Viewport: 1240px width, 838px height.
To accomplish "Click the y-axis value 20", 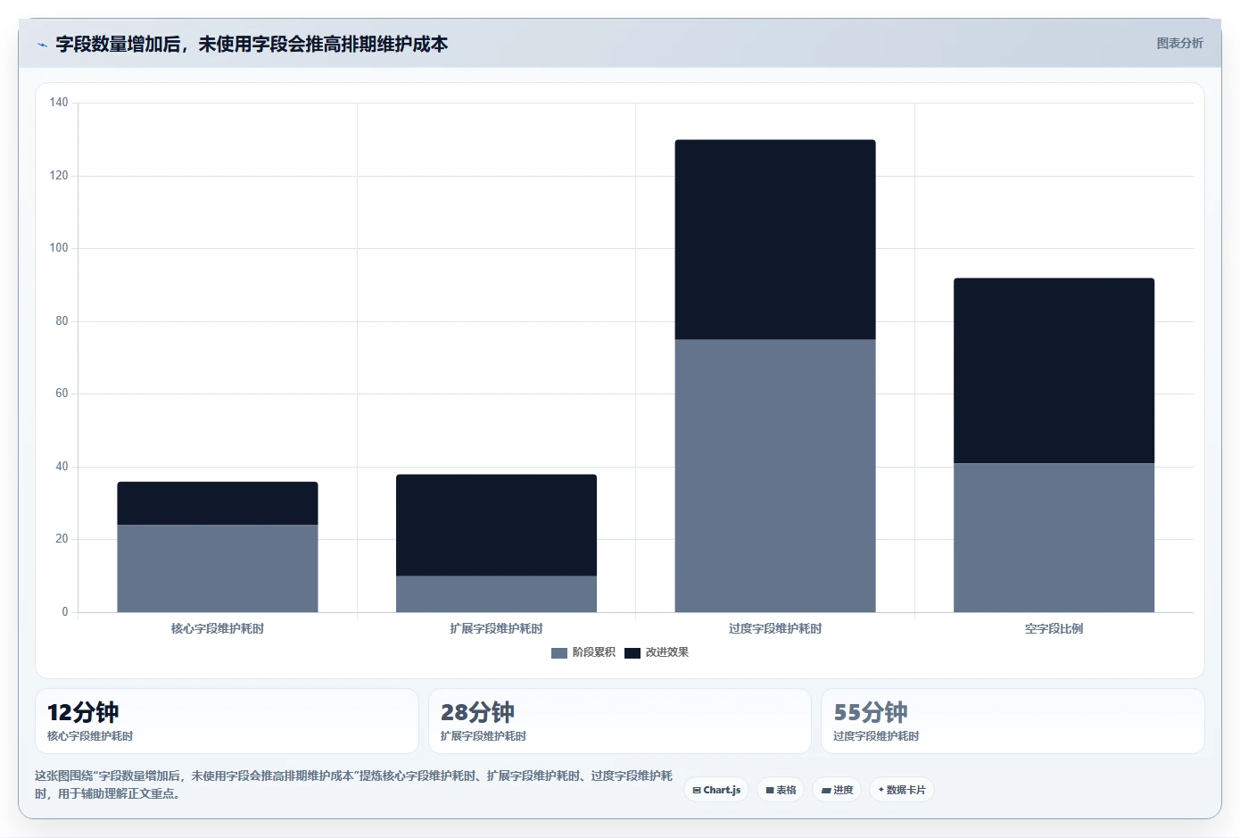I will (62, 539).
